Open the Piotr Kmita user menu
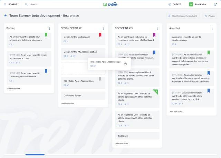This screenshot has height=158, width=221. pos(197,4)
